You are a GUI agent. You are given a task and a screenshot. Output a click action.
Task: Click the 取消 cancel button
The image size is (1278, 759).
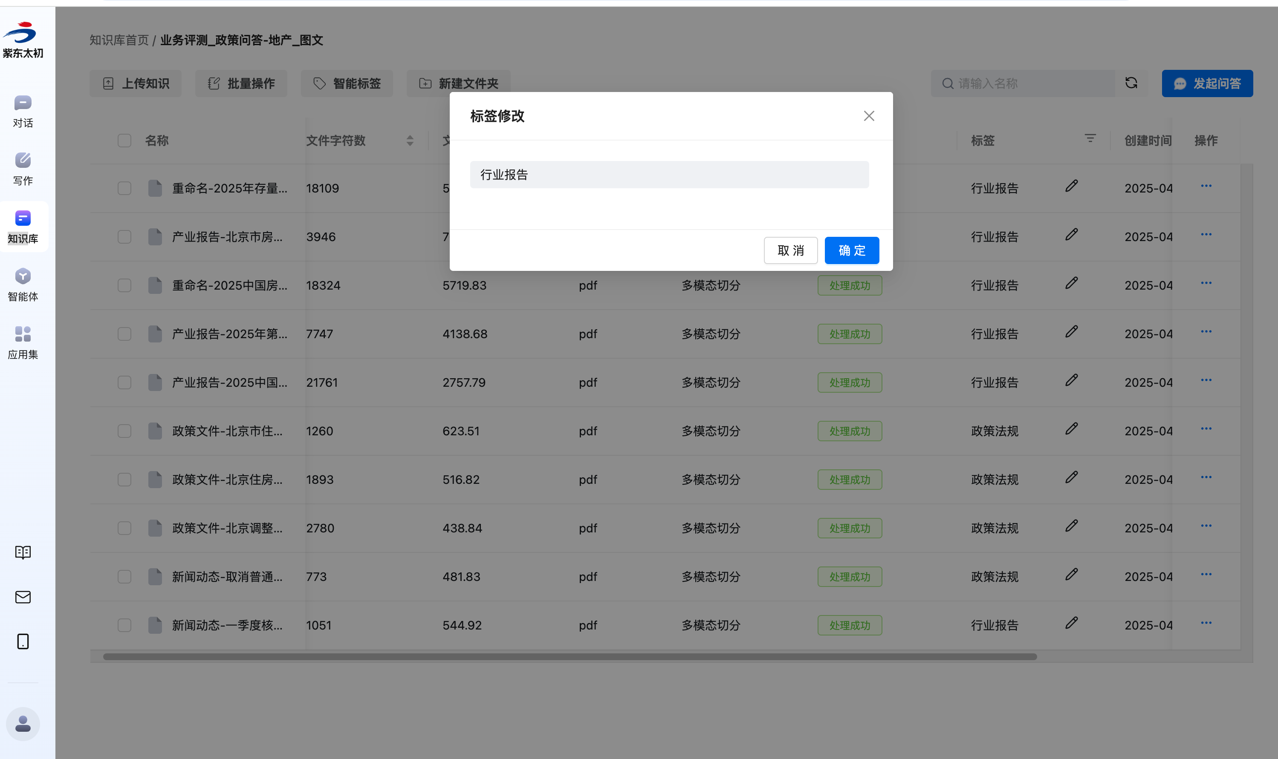coord(790,250)
